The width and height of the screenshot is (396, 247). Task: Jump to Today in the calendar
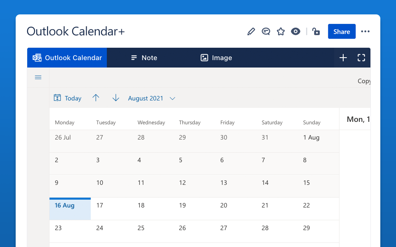click(x=67, y=98)
